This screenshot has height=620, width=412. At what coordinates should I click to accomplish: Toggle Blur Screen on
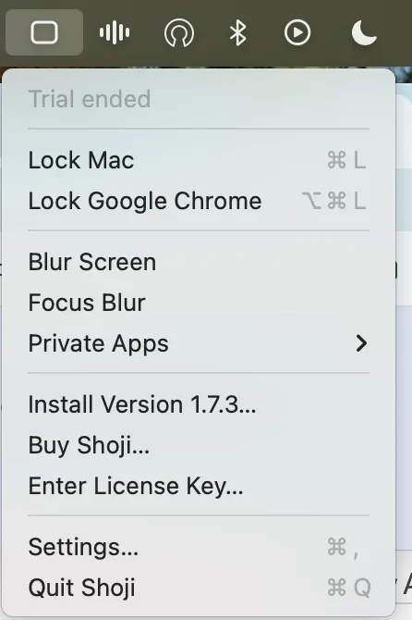coord(199,262)
